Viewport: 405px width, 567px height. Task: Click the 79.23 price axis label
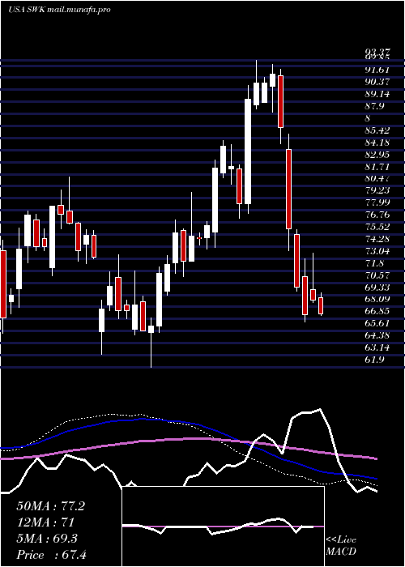(x=377, y=190)
